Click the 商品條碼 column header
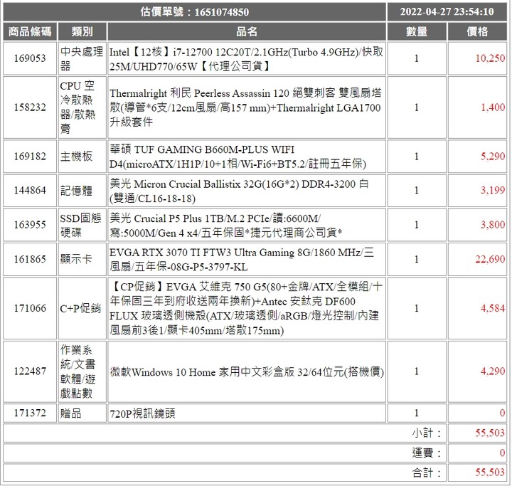The image size is (512, 486). pos(30,32)
